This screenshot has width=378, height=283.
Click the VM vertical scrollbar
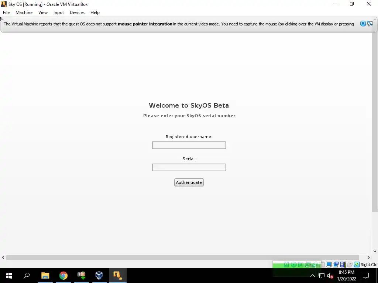pyautogui.click(x=375, y=122)
